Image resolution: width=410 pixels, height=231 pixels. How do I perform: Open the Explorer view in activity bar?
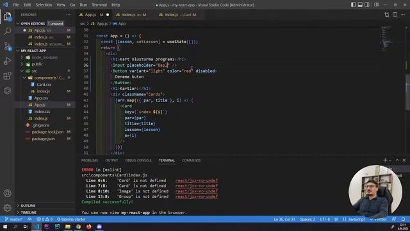(7, 17)
